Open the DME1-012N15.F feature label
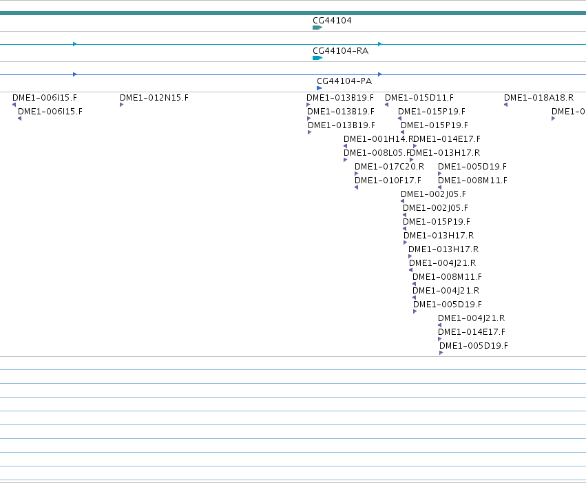 click(154, 98)
